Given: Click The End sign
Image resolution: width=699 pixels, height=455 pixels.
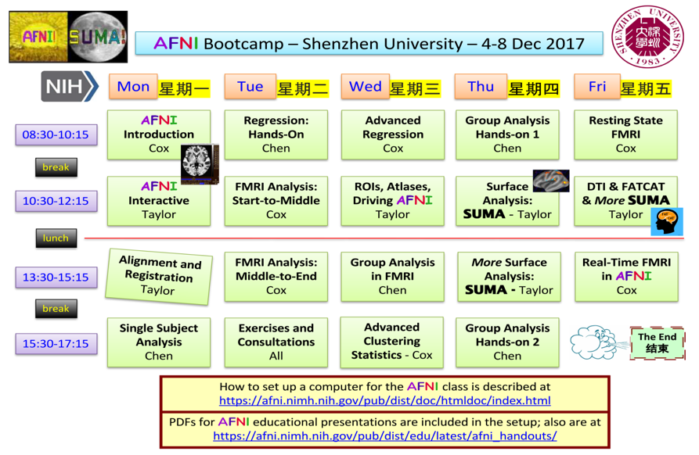Looking at the screenshot, I should (x=656, y=342).
